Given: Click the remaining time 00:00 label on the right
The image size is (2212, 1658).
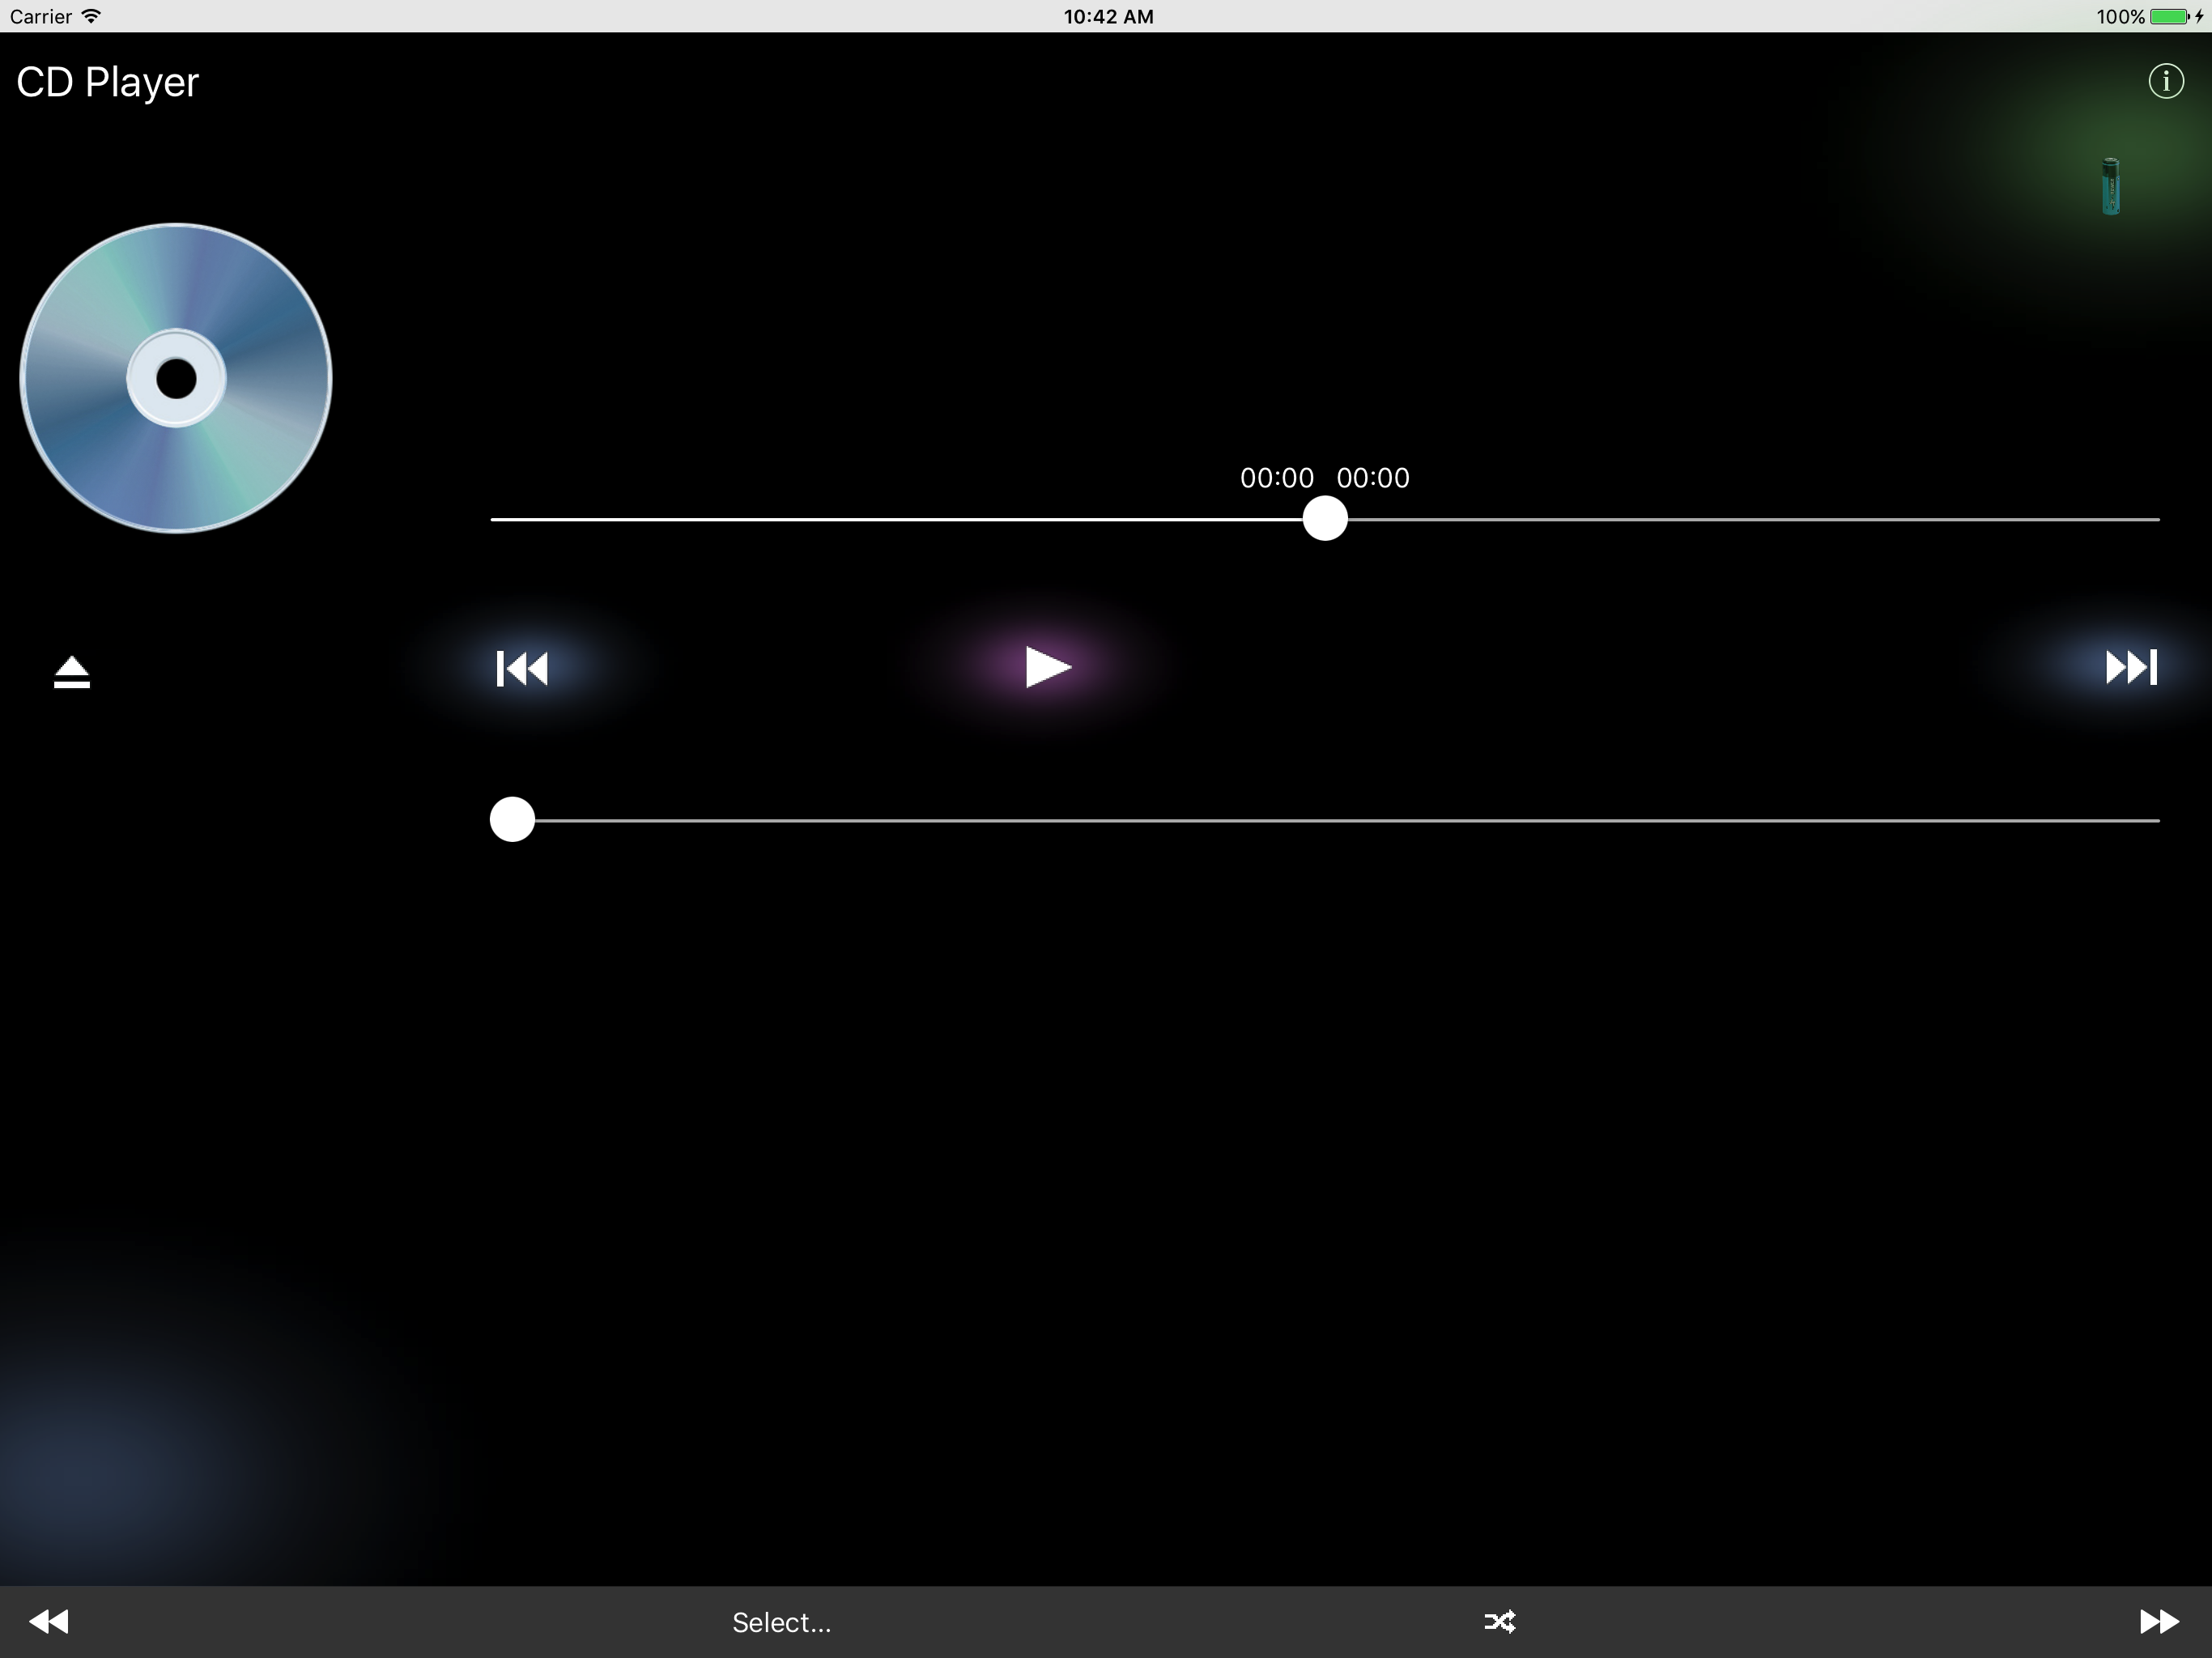Looking at the screenshot, I should pos(1373,478).
